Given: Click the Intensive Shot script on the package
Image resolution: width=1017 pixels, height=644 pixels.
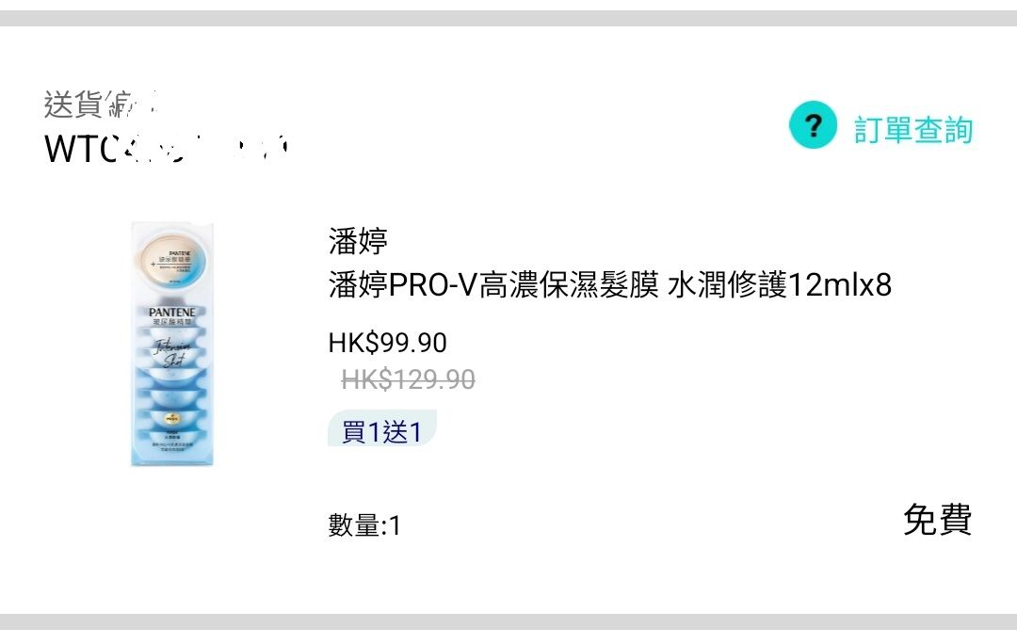Looking at the screenshot, I should pyautogui.click(x=173, y=352).
